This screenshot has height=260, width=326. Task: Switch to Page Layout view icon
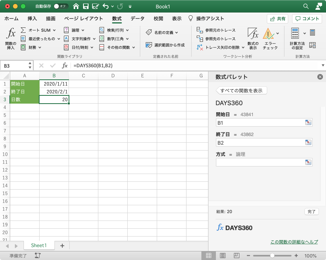pyautogui.click(x=223, y=255)
